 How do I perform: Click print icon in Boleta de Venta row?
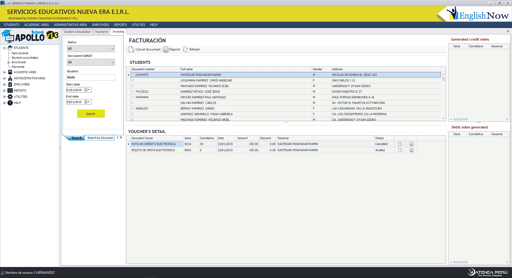pos(411,150)
